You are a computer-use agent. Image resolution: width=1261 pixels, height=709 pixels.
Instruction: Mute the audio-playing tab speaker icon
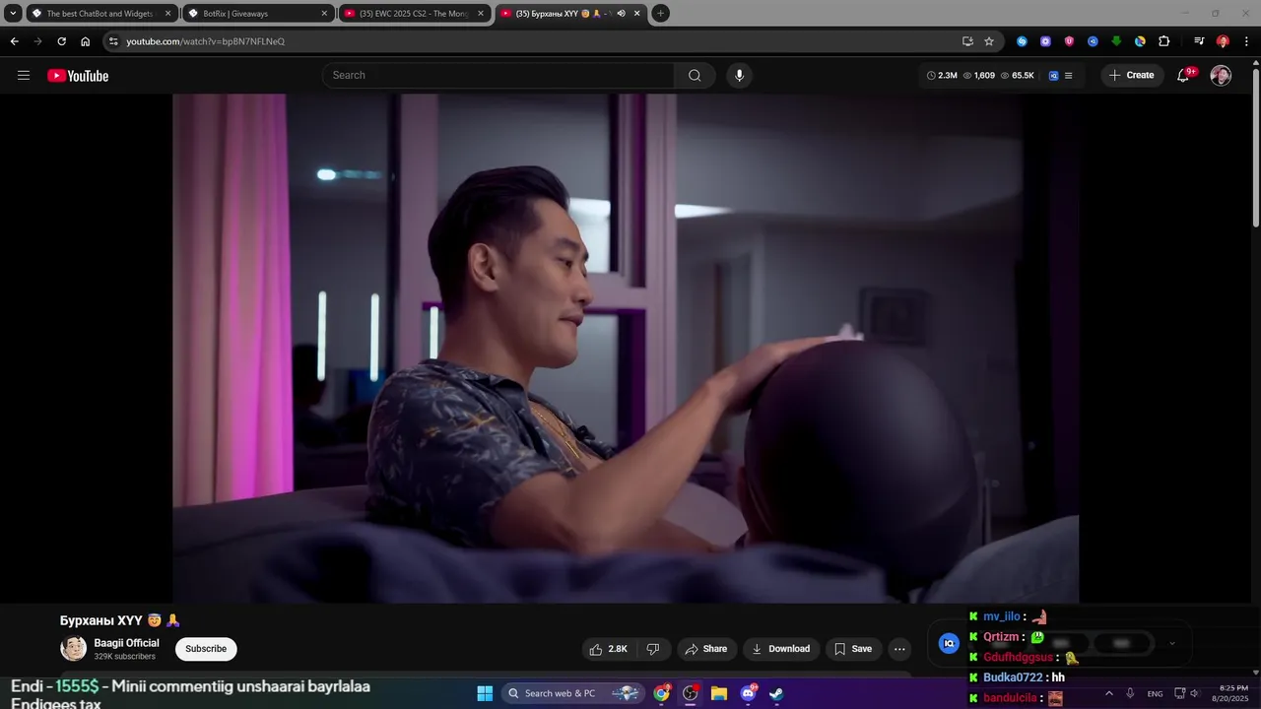(x=622, y=14)
